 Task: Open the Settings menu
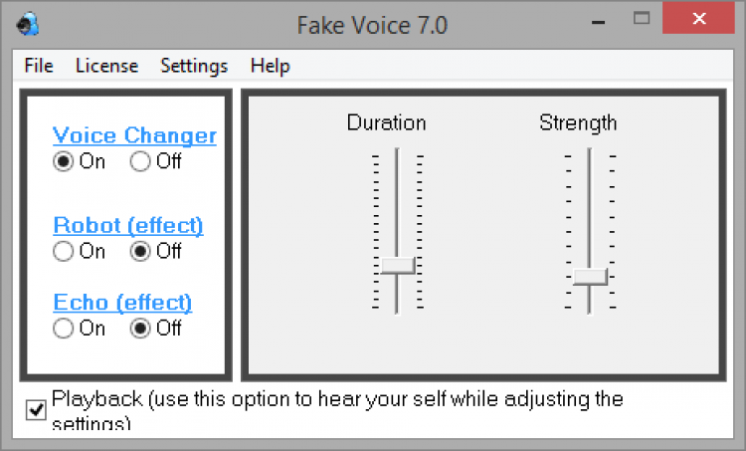[x=194, y=66]
